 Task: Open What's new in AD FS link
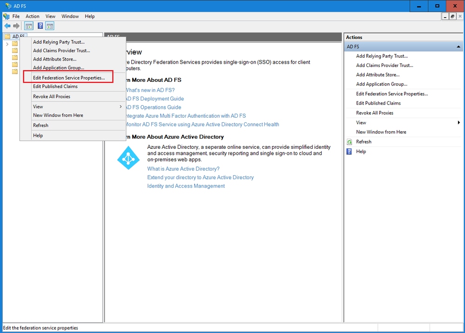(x=150, y=90)
